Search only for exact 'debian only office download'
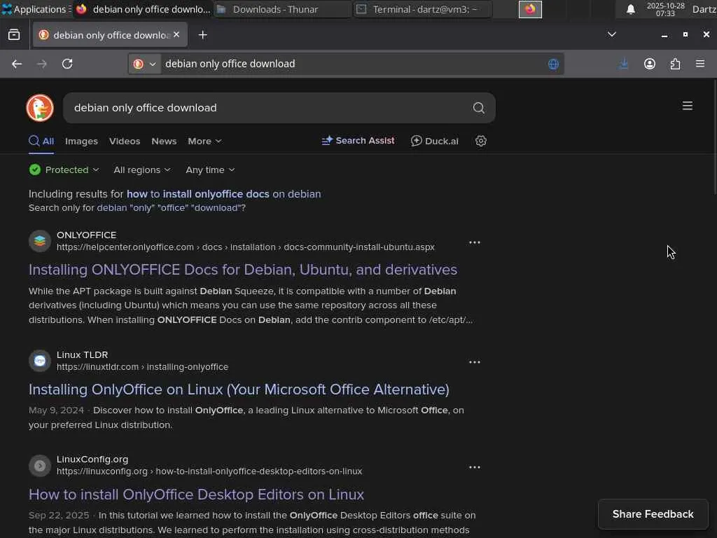The width and height of the screenshot is (717, 538). 169,207
